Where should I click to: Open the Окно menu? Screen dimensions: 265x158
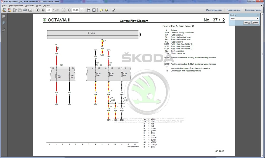(38, 6)
